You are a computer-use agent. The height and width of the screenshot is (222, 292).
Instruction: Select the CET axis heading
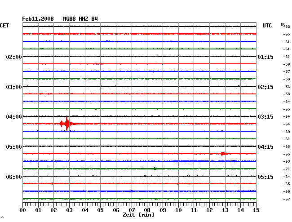point(4,26)
